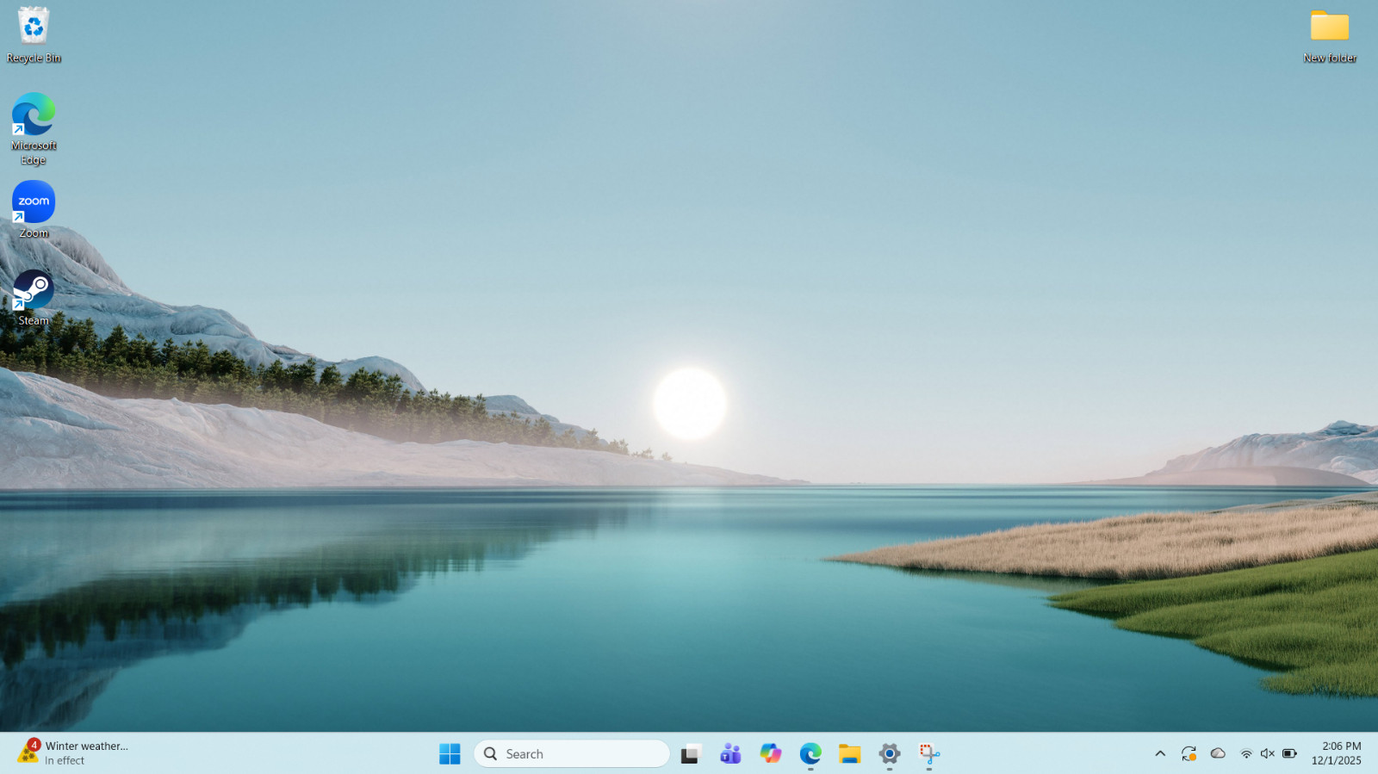Open the Winter weather widget
Image resolution: width=1378 pixels, height=774 pixels.
(x=73, y=753)
